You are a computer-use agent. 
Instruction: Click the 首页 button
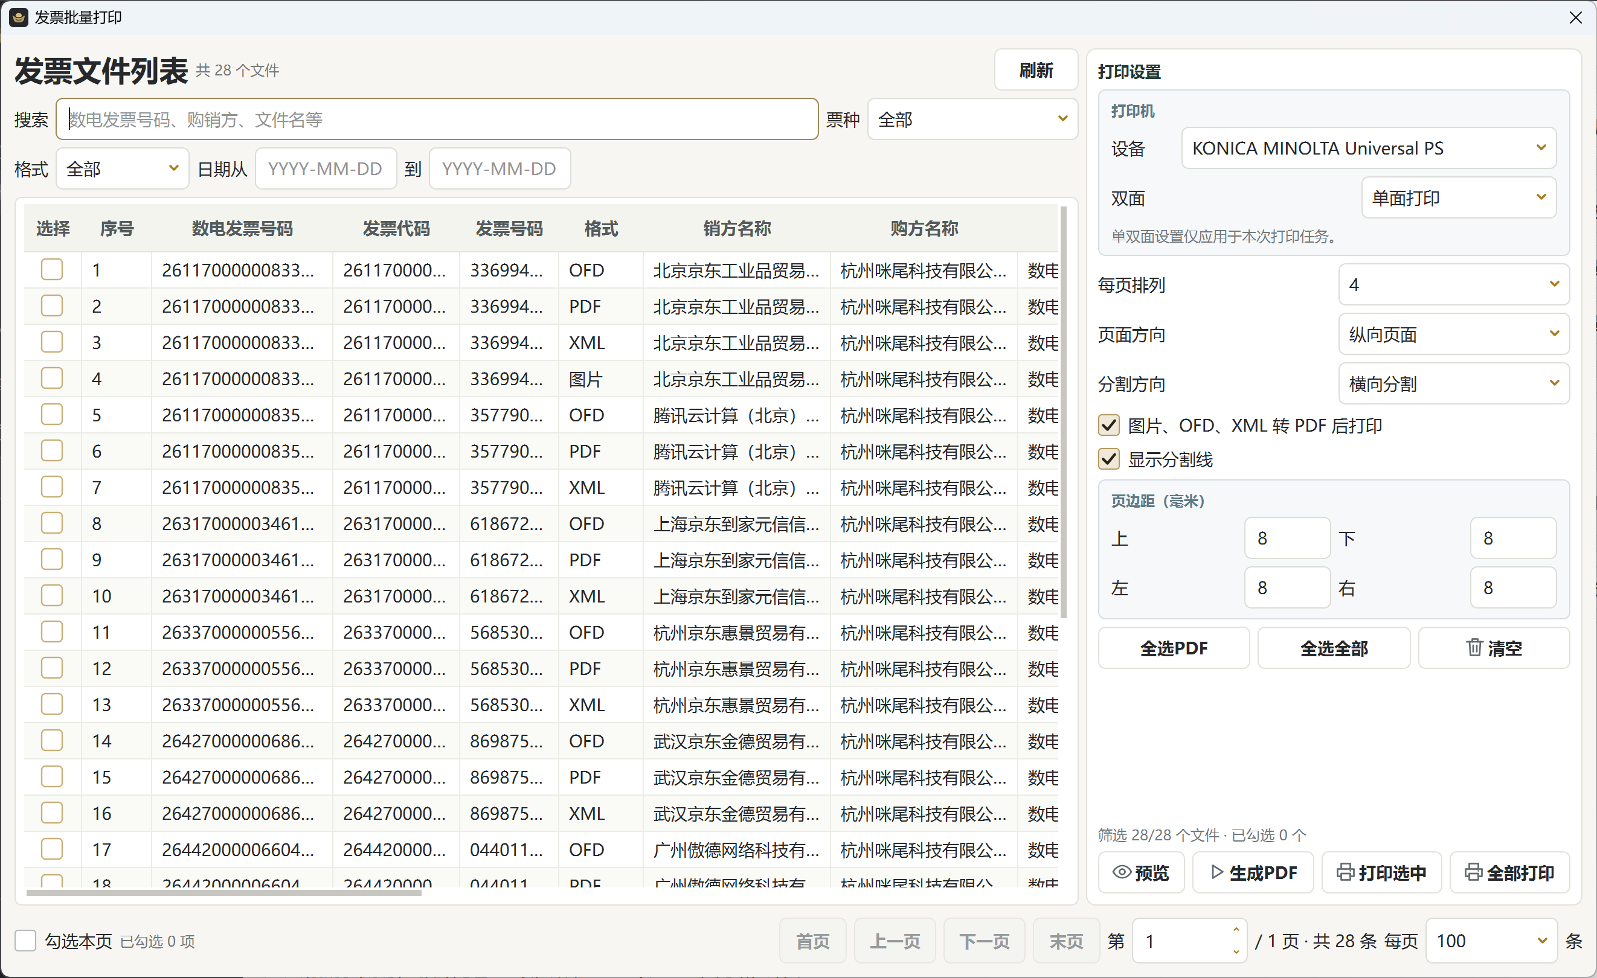[x=813, y=941]
